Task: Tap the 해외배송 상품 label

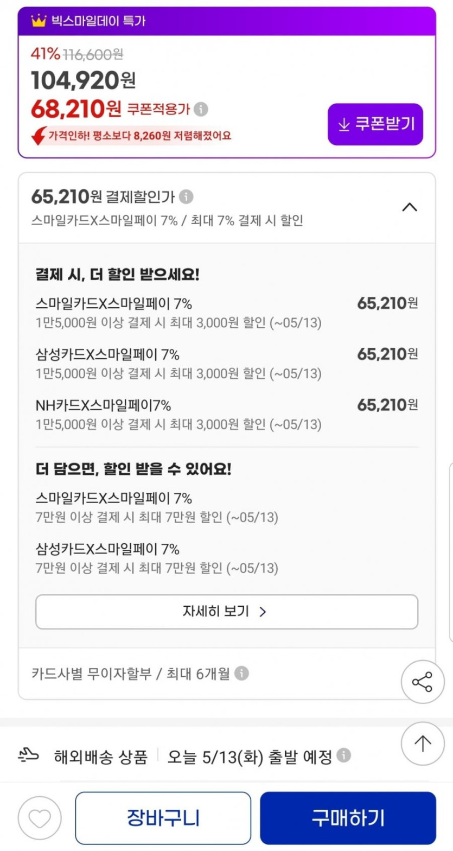Action: click(x=101, y=757)
